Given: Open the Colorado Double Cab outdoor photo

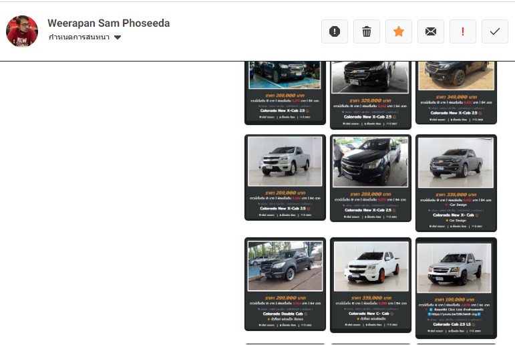Looking at the screenshot, I should (x=285, y=265).
